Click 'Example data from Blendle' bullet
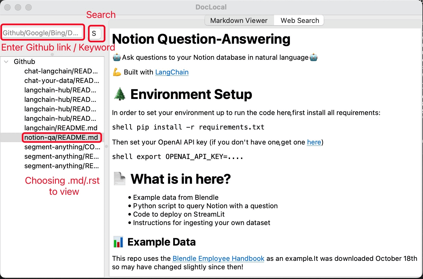 pos(176,197)
